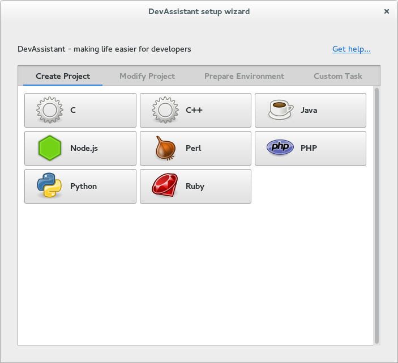Choose the Node.js project label
The width and height of the screenshot is (398, 363).
(x=84, y=148)
